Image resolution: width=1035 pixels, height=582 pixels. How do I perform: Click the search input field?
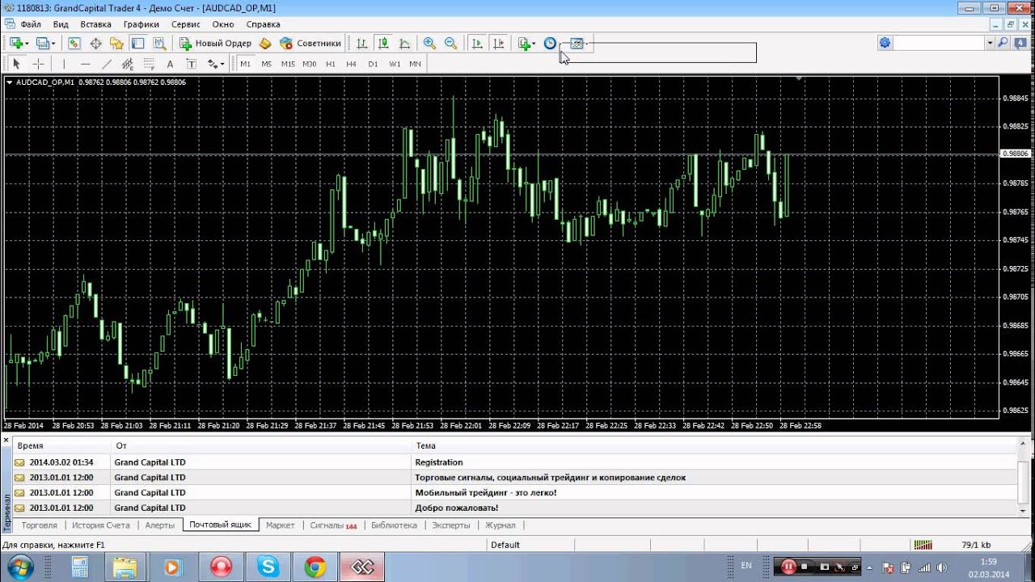(x=939, y=43)
